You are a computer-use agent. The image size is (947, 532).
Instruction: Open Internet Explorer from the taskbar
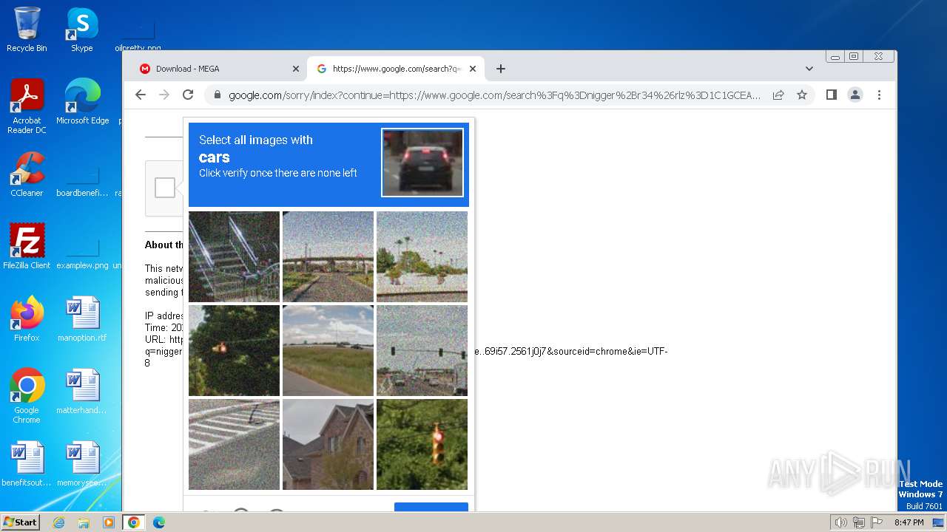[x=58, y=522]
